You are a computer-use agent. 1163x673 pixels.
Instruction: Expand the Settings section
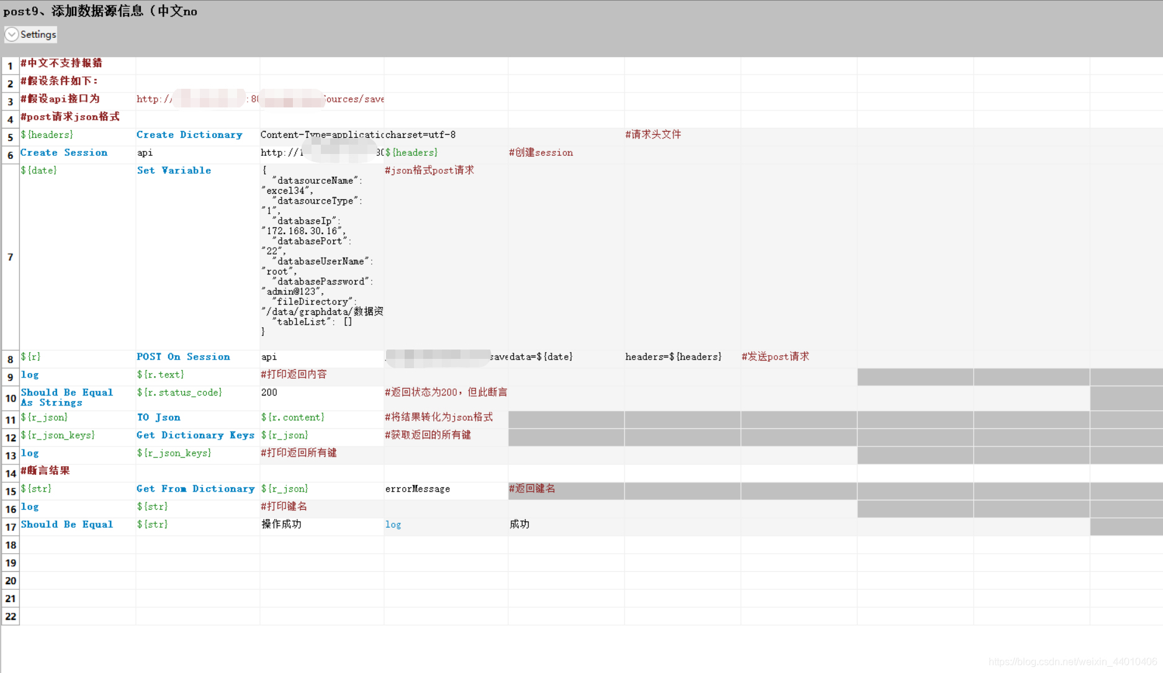(37, 35)
